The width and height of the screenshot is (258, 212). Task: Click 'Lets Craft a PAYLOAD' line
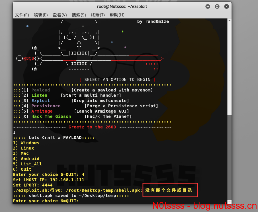(54, 138)
